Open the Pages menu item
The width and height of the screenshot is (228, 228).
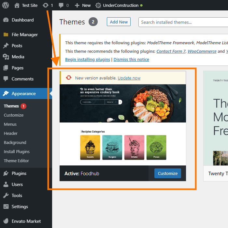pyautogui.click(x=18, y=68)
